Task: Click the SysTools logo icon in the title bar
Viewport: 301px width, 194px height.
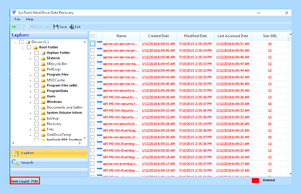Action: pos(14,13)
